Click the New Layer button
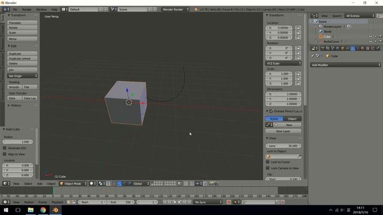The image size is (383, 215). pyautogui.click(x=283, y=131)
